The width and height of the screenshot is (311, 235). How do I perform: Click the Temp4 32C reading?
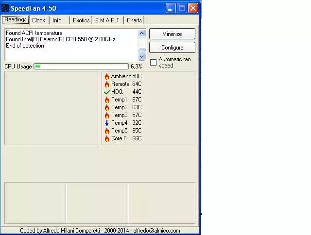[x=126, y=123]
